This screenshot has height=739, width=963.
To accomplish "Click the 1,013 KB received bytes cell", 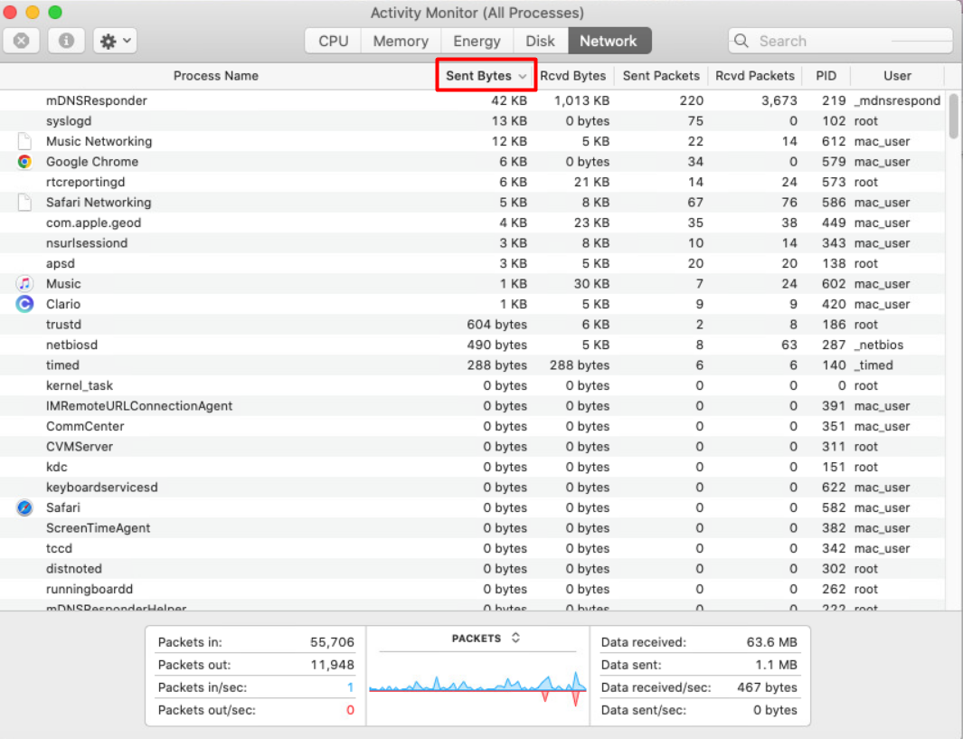I will pos(581,100).
